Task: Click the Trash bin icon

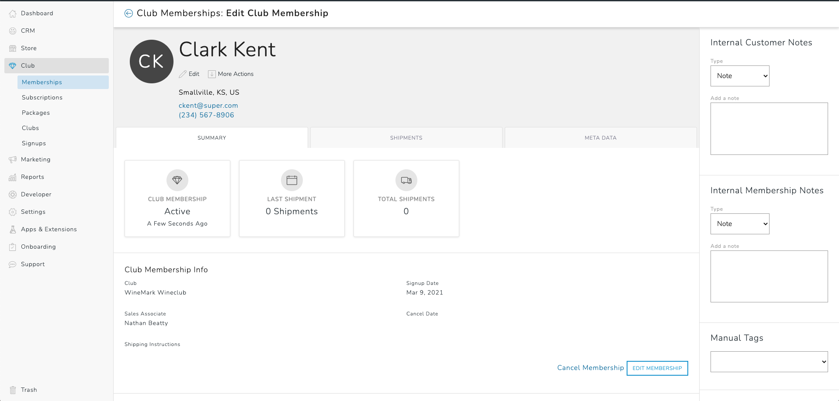Action: (13, 390)
